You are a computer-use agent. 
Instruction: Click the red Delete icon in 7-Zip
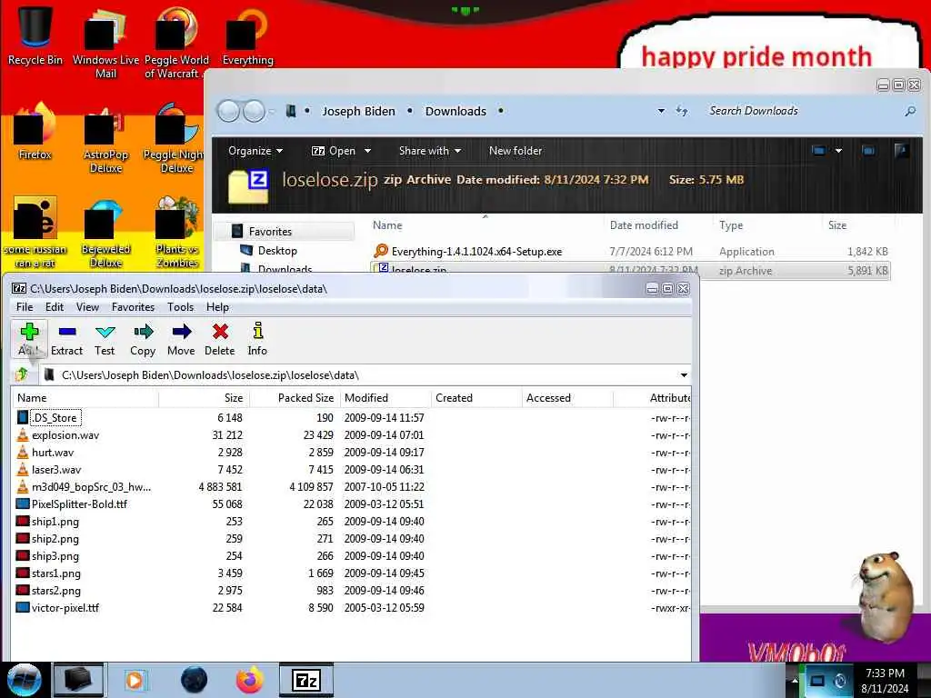pos(220,339)
